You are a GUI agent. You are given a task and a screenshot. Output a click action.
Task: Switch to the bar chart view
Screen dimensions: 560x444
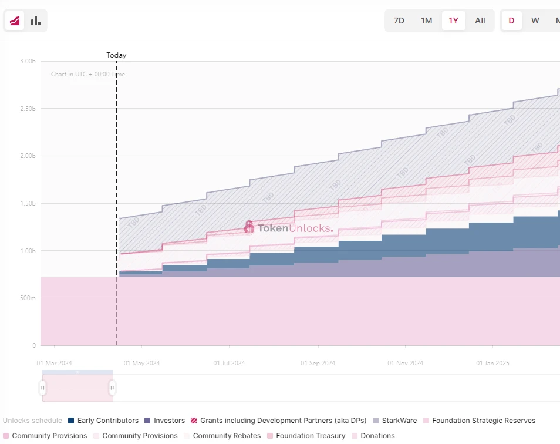(x=36, y=21)
